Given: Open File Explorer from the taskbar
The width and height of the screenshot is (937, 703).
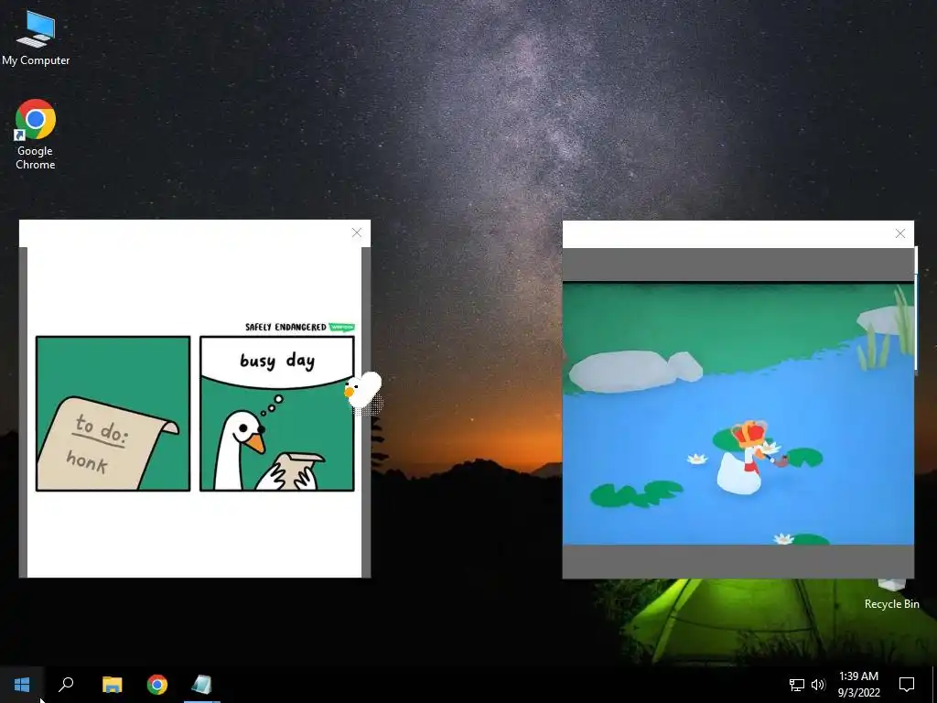Looking at the screenshot, I should point(112,685).
